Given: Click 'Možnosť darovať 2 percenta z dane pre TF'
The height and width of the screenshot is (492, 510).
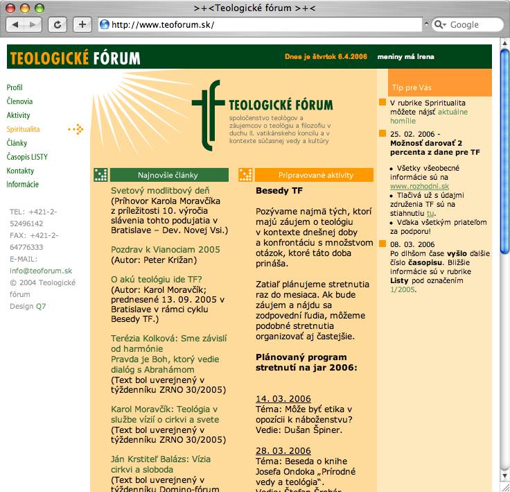Looking at the screenshot, I should click(435, 148).
